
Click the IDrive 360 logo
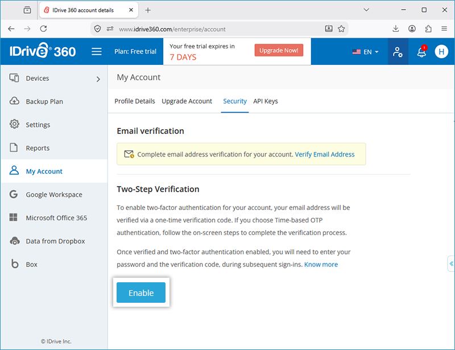43,51
